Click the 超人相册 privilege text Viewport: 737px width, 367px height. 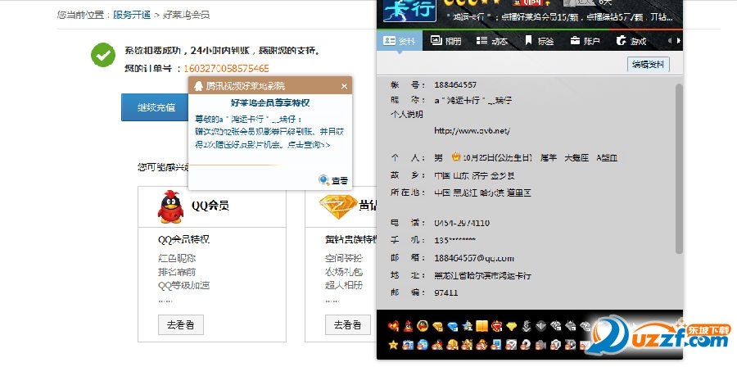[x=344, y=285]
